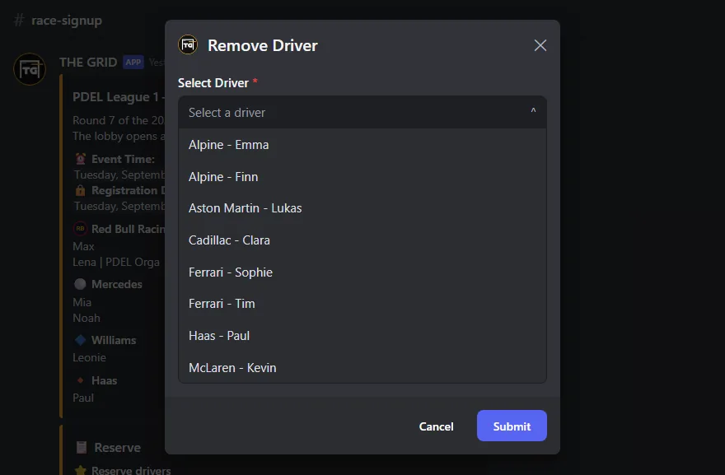Click the 'Leonie' driver name

click(89, 357)
